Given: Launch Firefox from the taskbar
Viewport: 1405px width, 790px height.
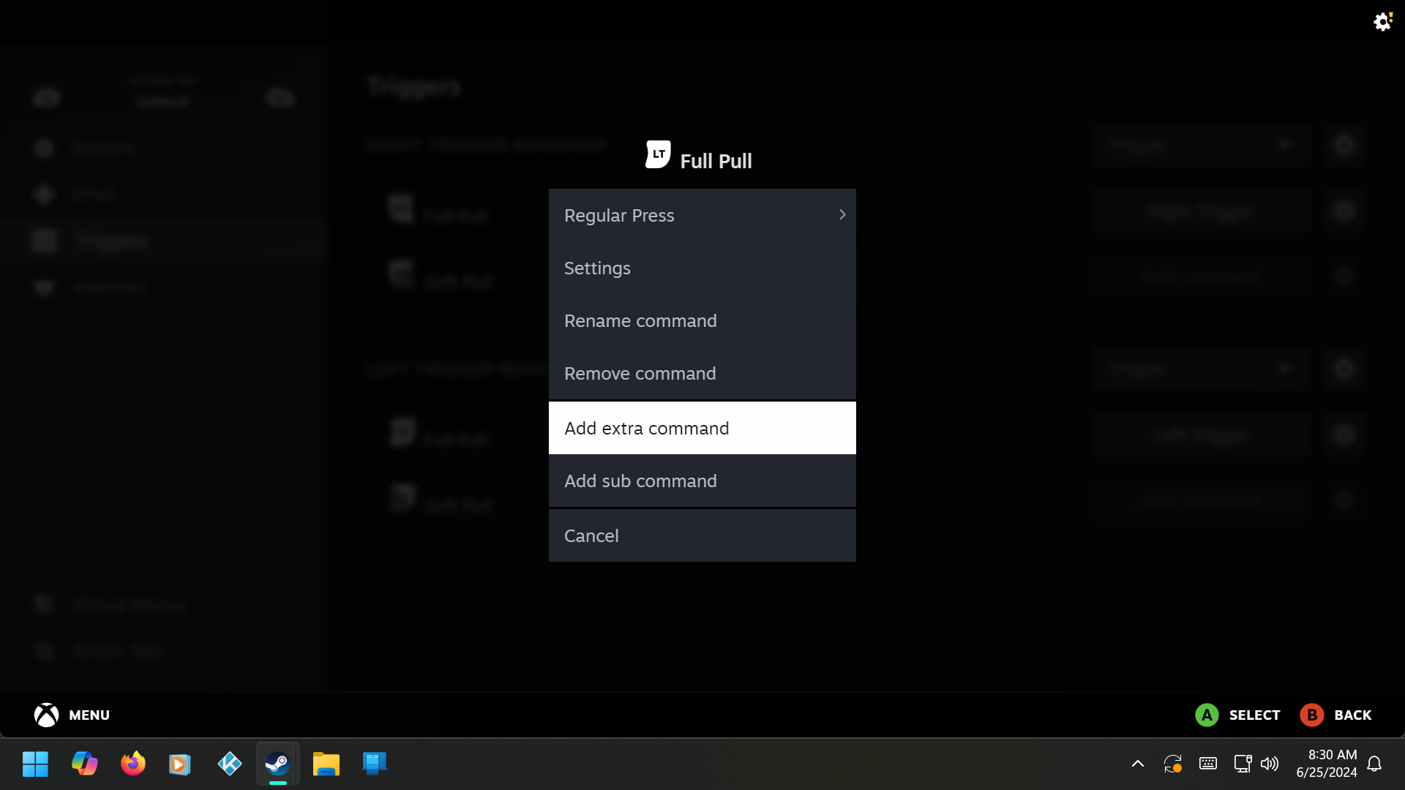Looking at the screenshot, I should point(132,764).
